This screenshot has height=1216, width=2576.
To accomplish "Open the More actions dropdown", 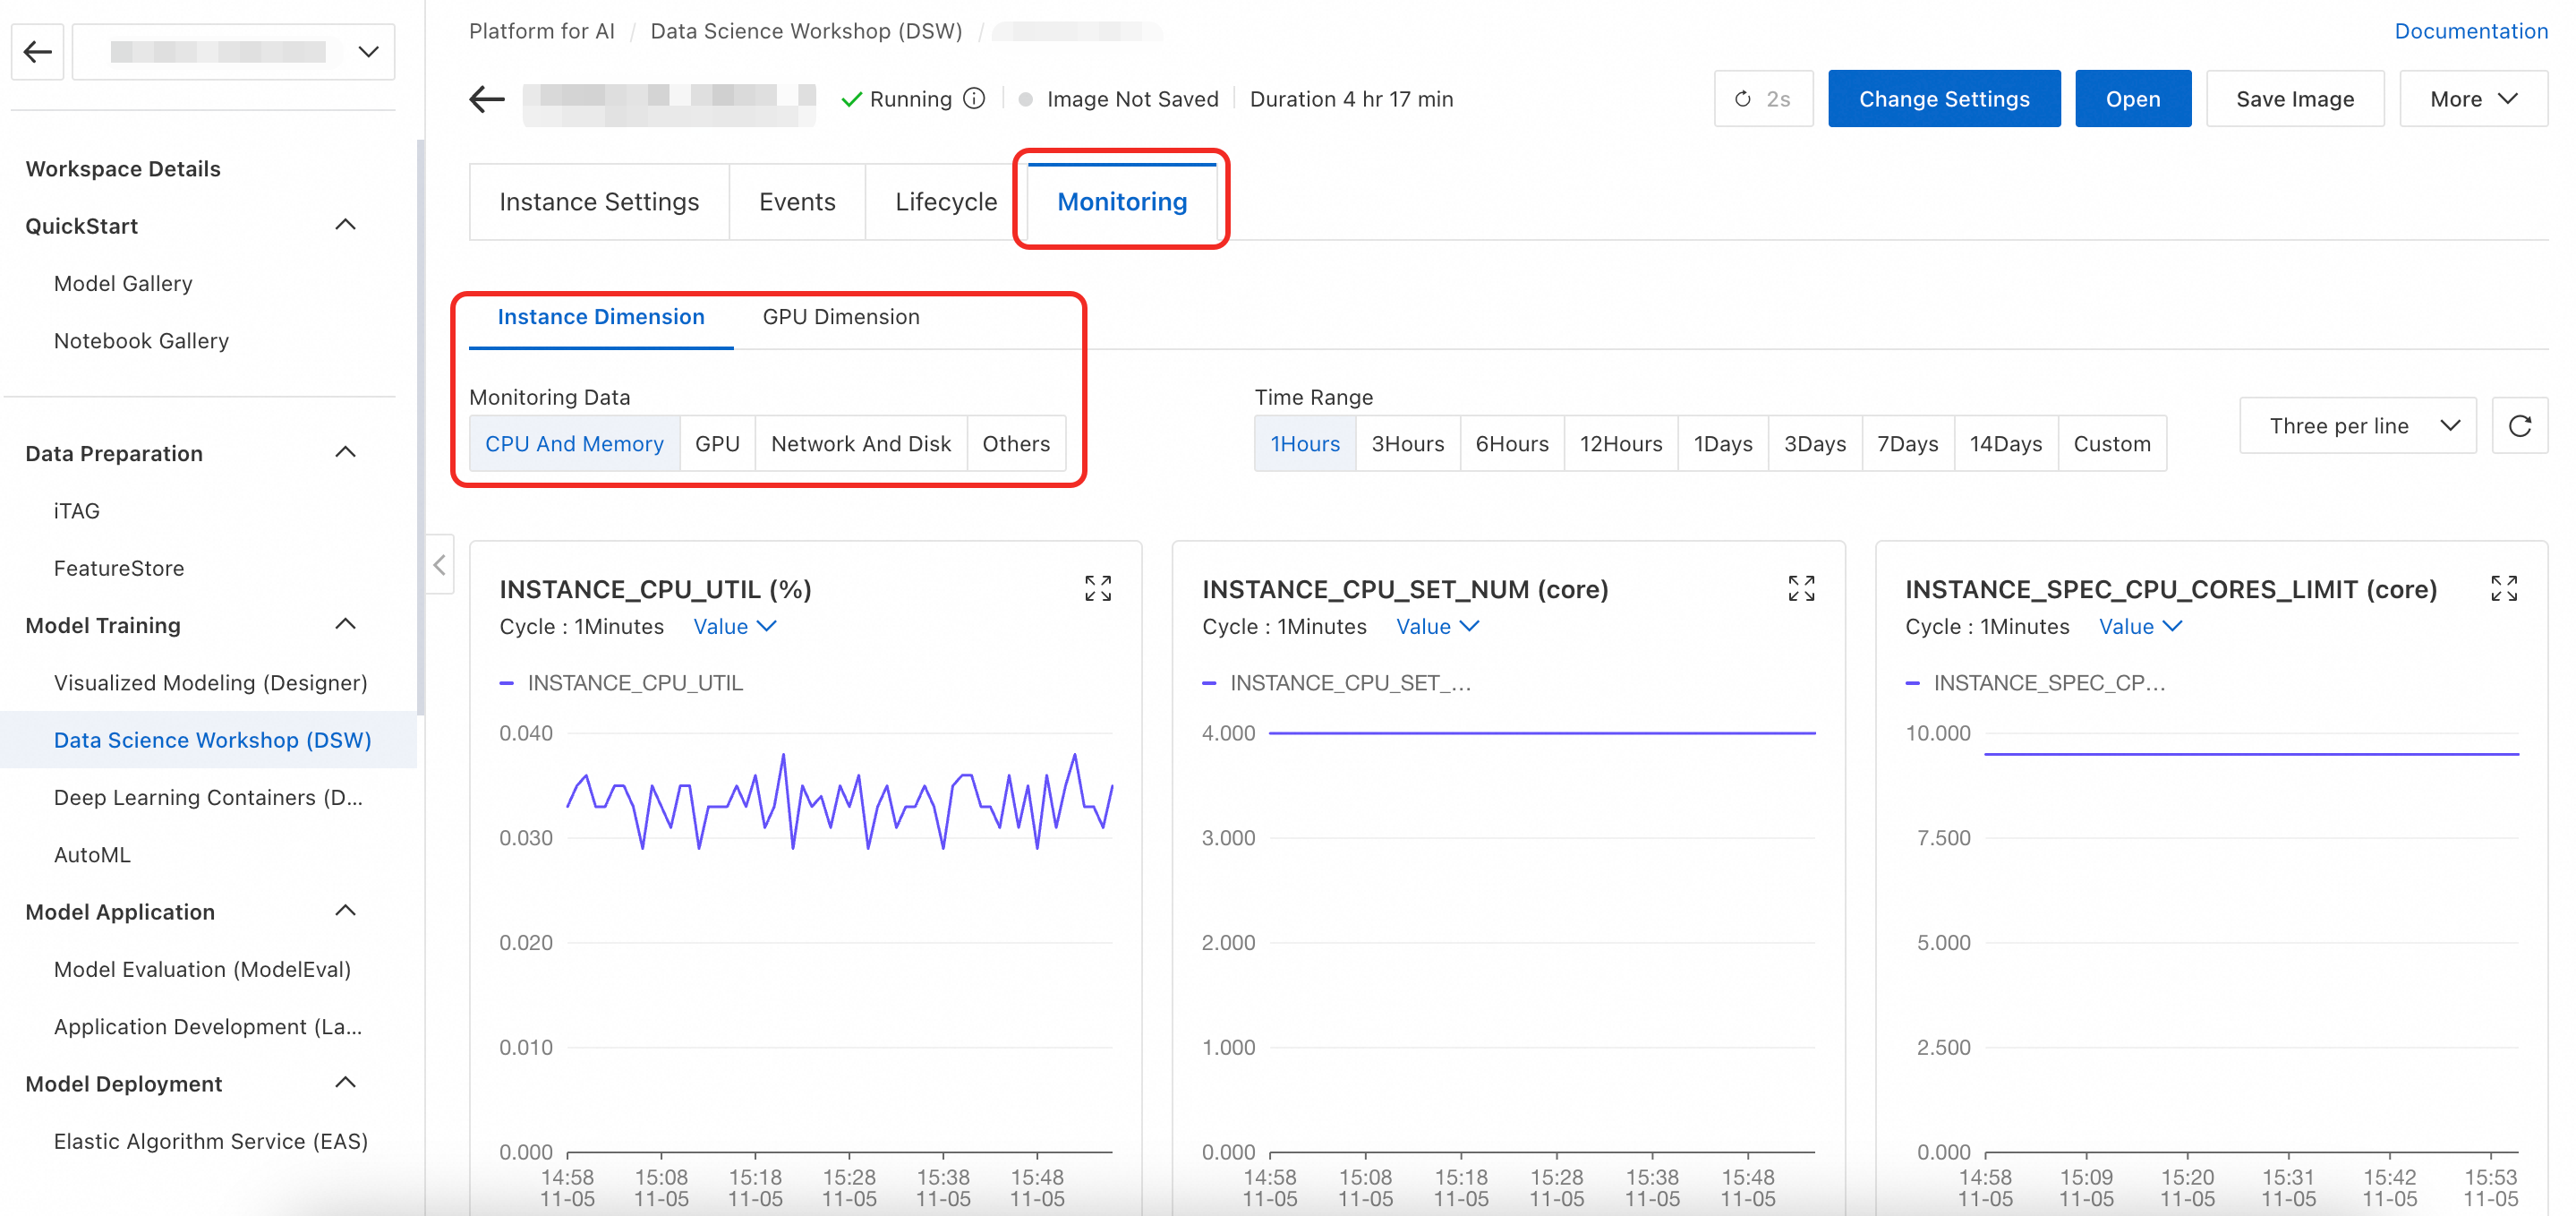I will click(x=2472, y=98).
